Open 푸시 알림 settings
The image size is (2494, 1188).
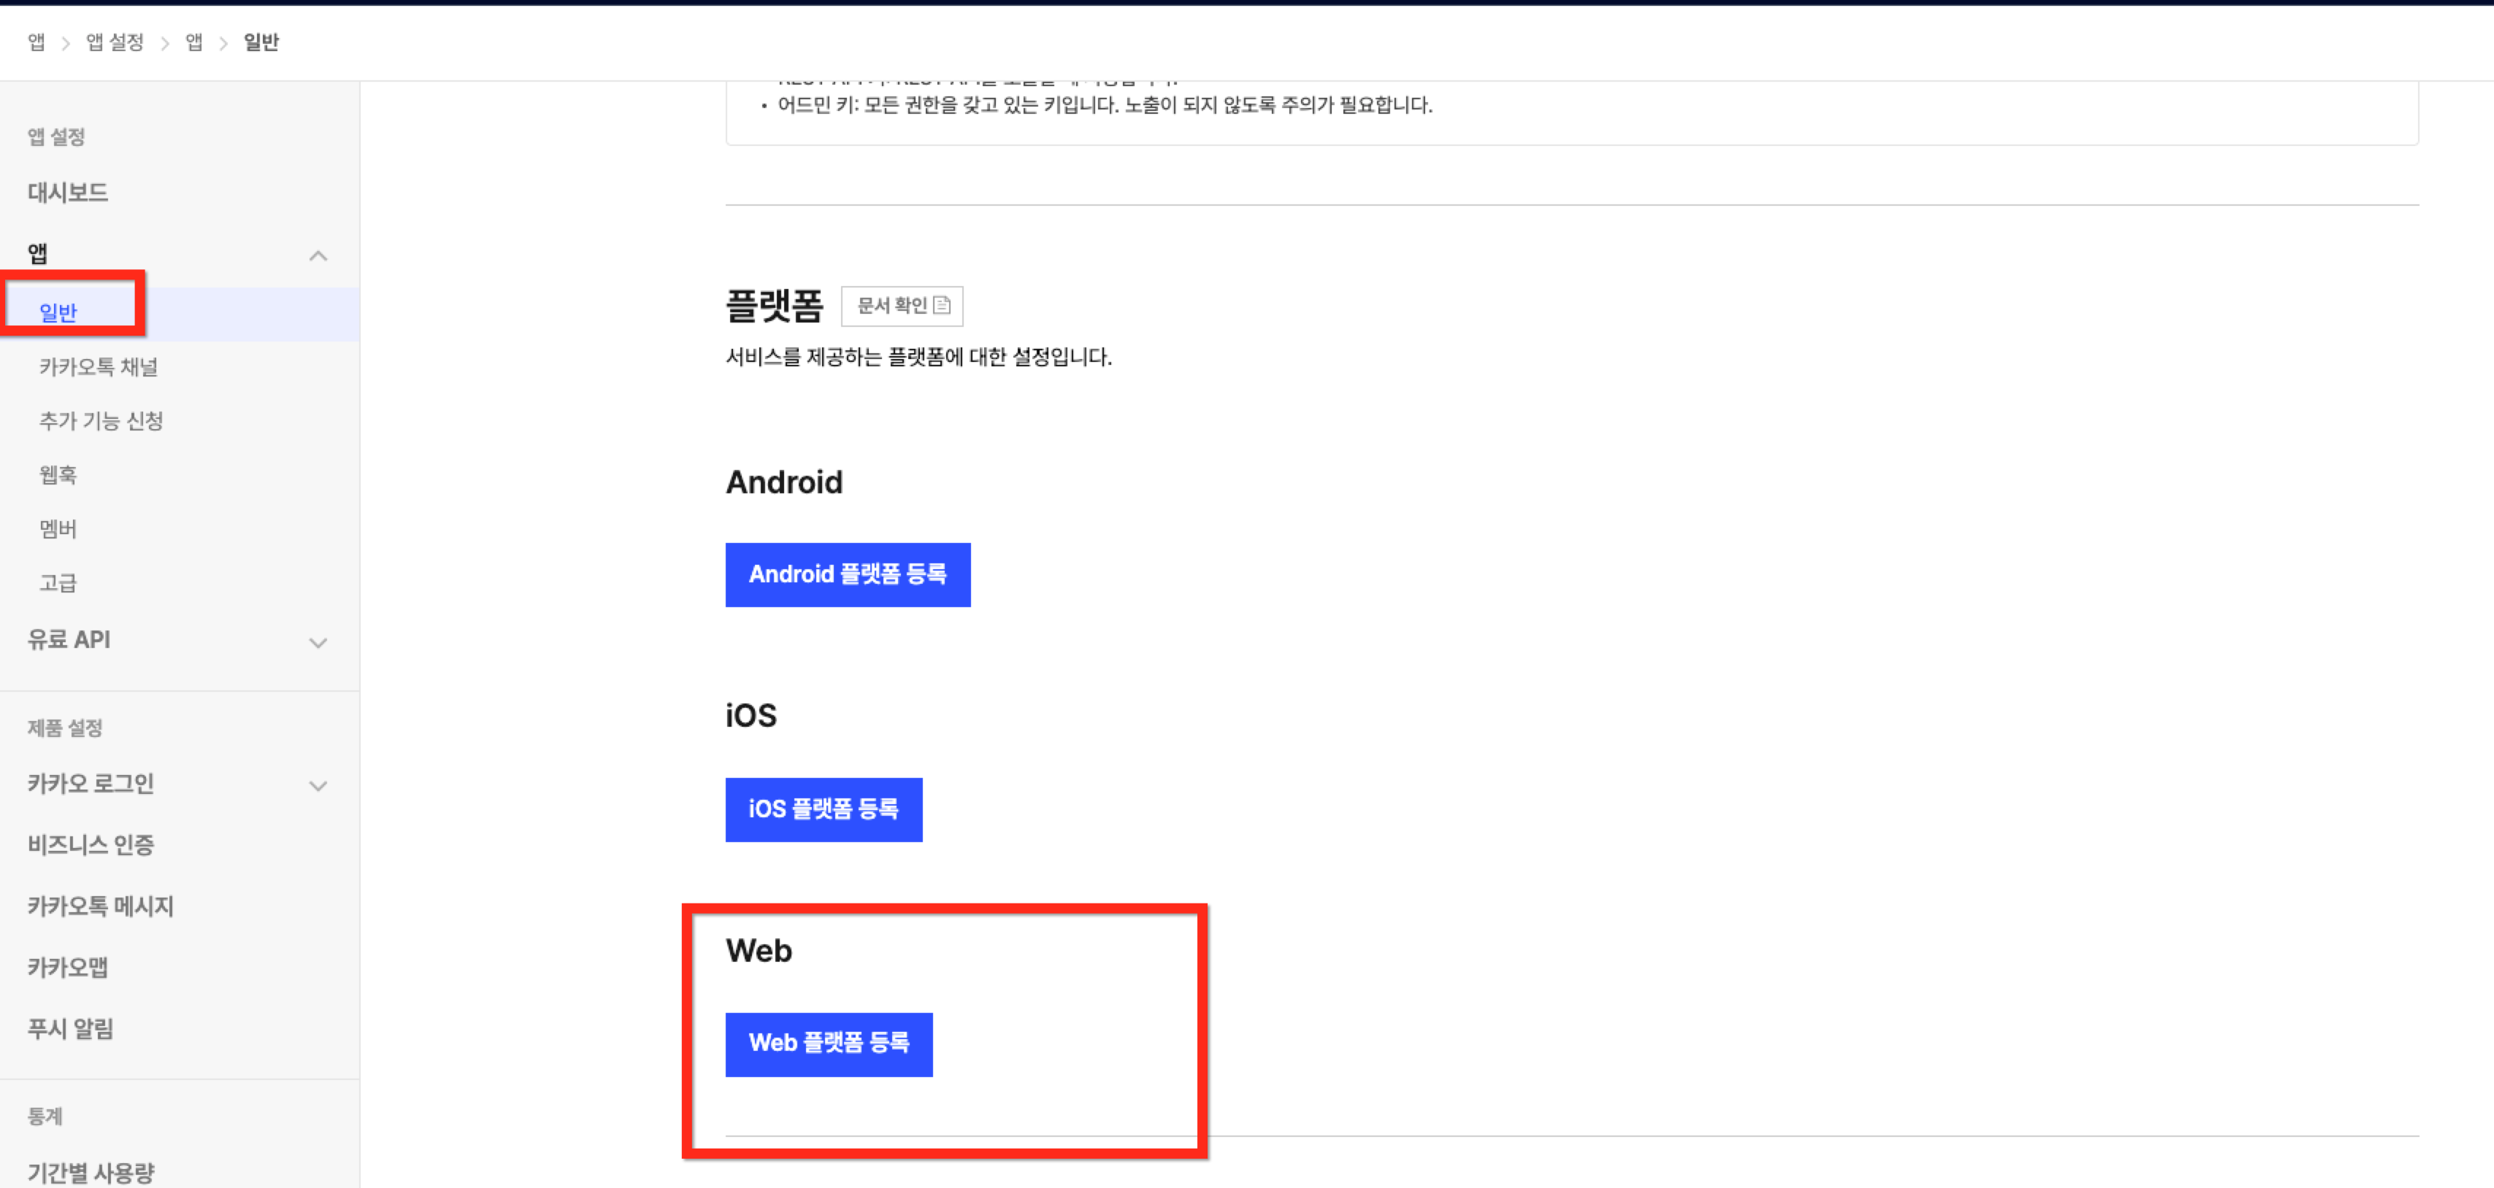[x=71, y=1028]
